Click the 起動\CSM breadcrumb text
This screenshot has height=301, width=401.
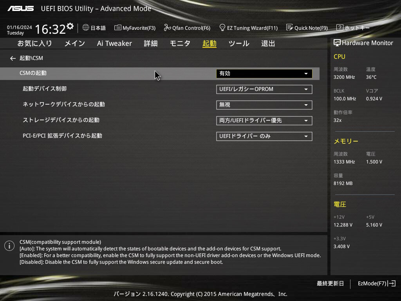pyautogui.click(x=31, y=58)
